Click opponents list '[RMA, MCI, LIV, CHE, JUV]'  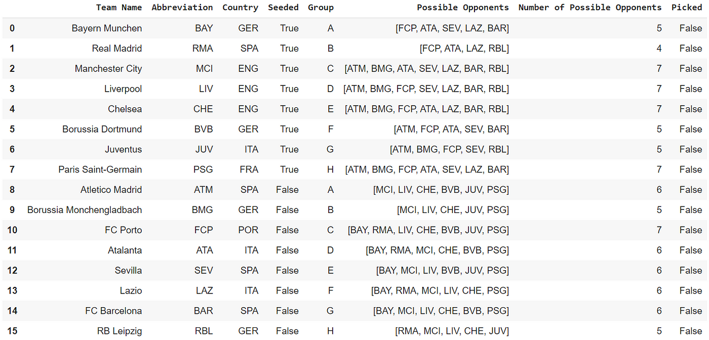tap(452, 331)
